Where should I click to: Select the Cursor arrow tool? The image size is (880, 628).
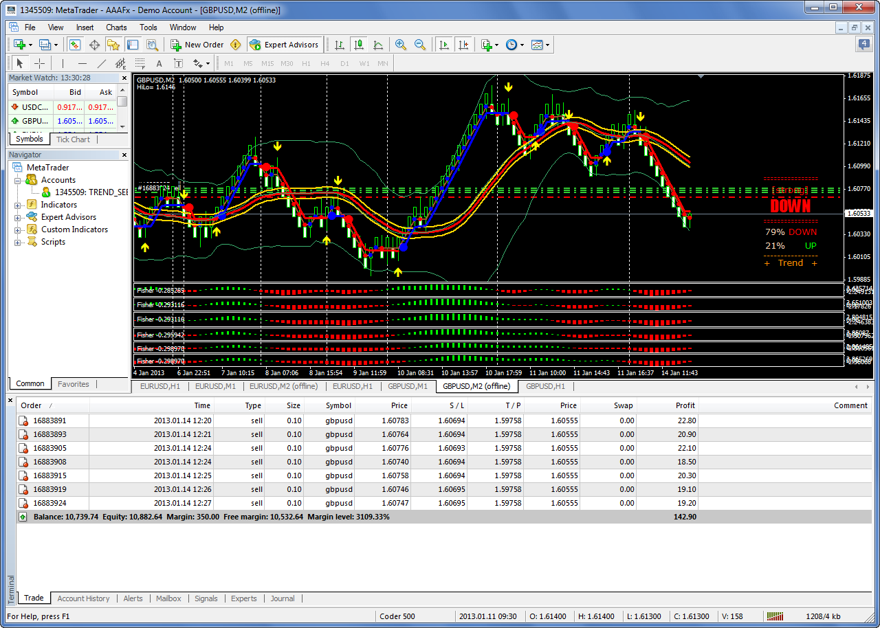pyautogui.click(x=20, y=63)
